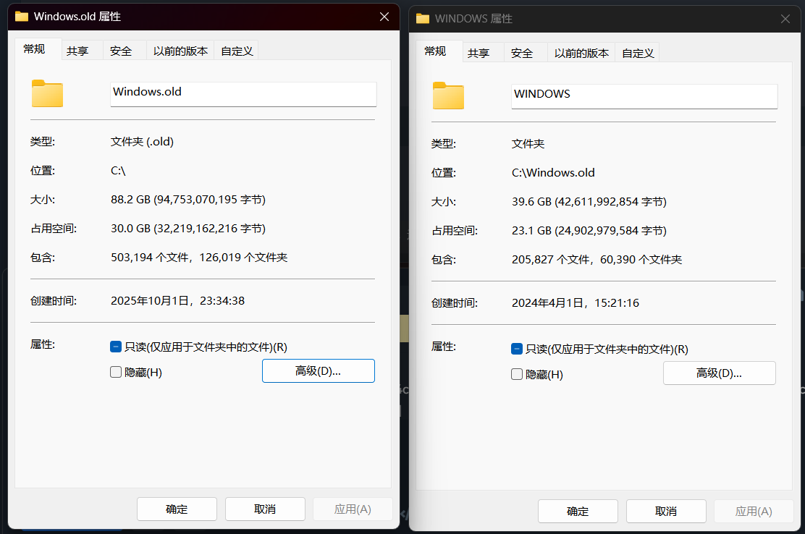Image resolution: width=805 pixels, height=534 pixels.
Task: Close the Windows.old 属性 window
Action: pos(384,16)
